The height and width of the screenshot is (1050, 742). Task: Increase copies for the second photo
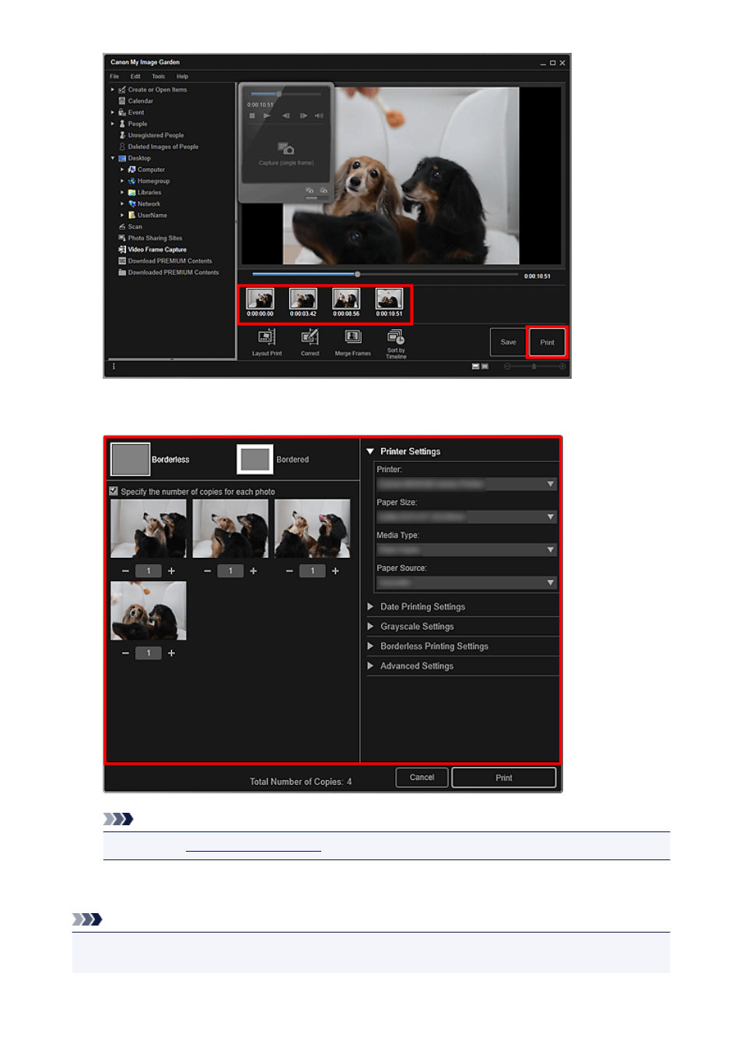point(254,571)
